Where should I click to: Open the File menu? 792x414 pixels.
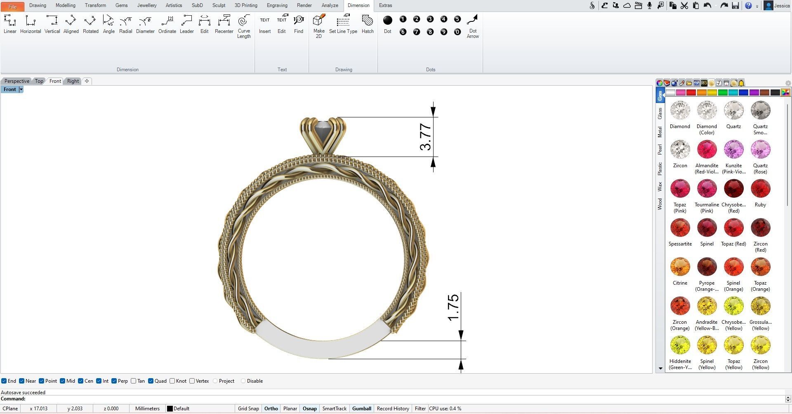(12, 6)
